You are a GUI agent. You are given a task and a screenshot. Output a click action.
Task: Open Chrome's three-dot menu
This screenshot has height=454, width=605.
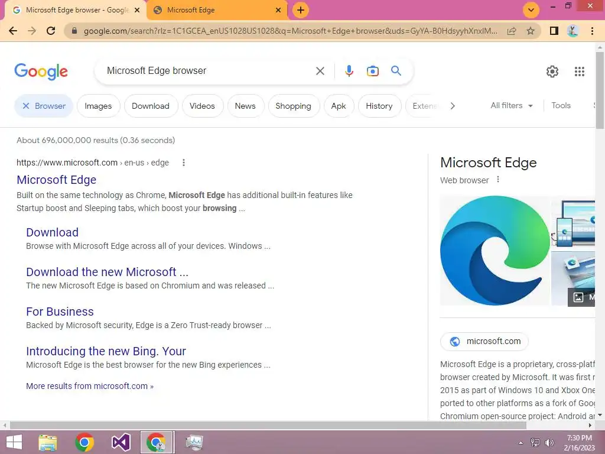coord(592,31)
